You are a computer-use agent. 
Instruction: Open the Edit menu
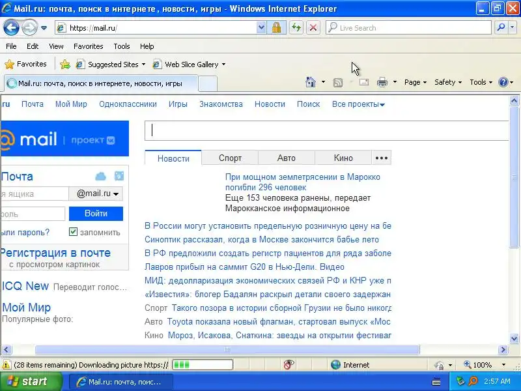[33, 46]
